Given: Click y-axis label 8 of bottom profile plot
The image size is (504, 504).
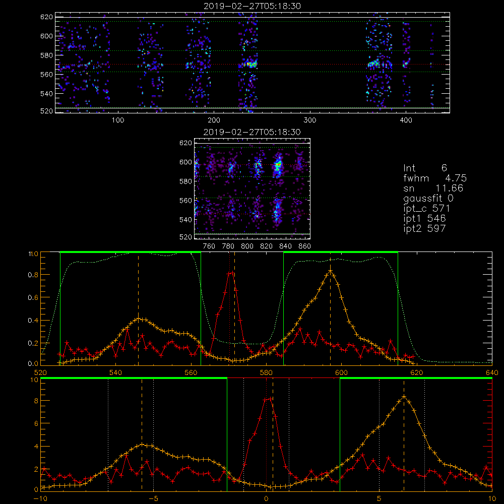Looking at the screenshot, I should tap(36, 401).
